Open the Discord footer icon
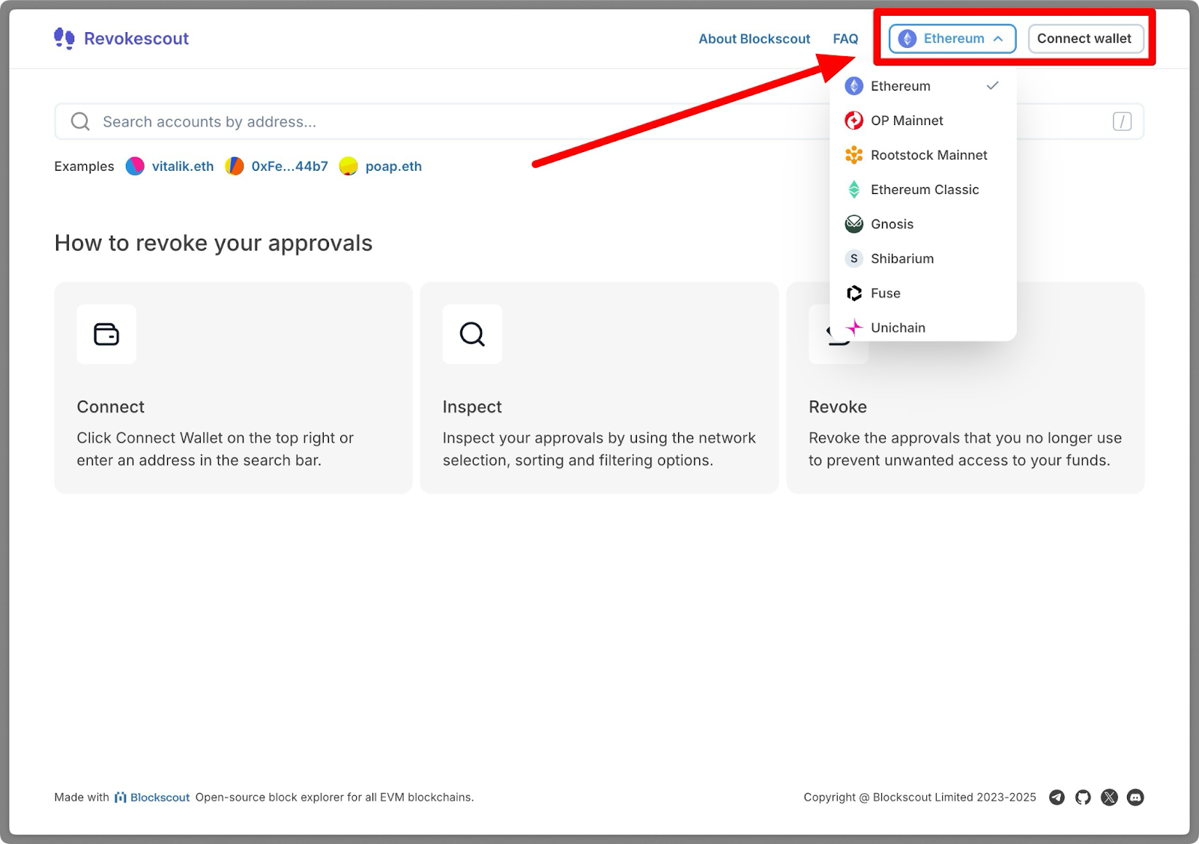The height and width of the screenshot is (844, 1199). [1135, 798]
